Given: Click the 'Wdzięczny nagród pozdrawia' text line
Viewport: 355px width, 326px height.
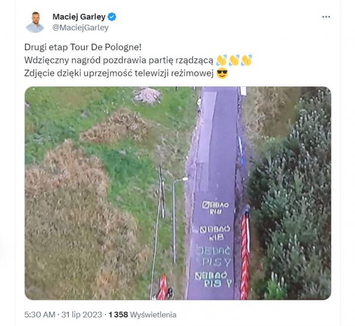Looking at the screenshot, I should click(x=119, y=60).
